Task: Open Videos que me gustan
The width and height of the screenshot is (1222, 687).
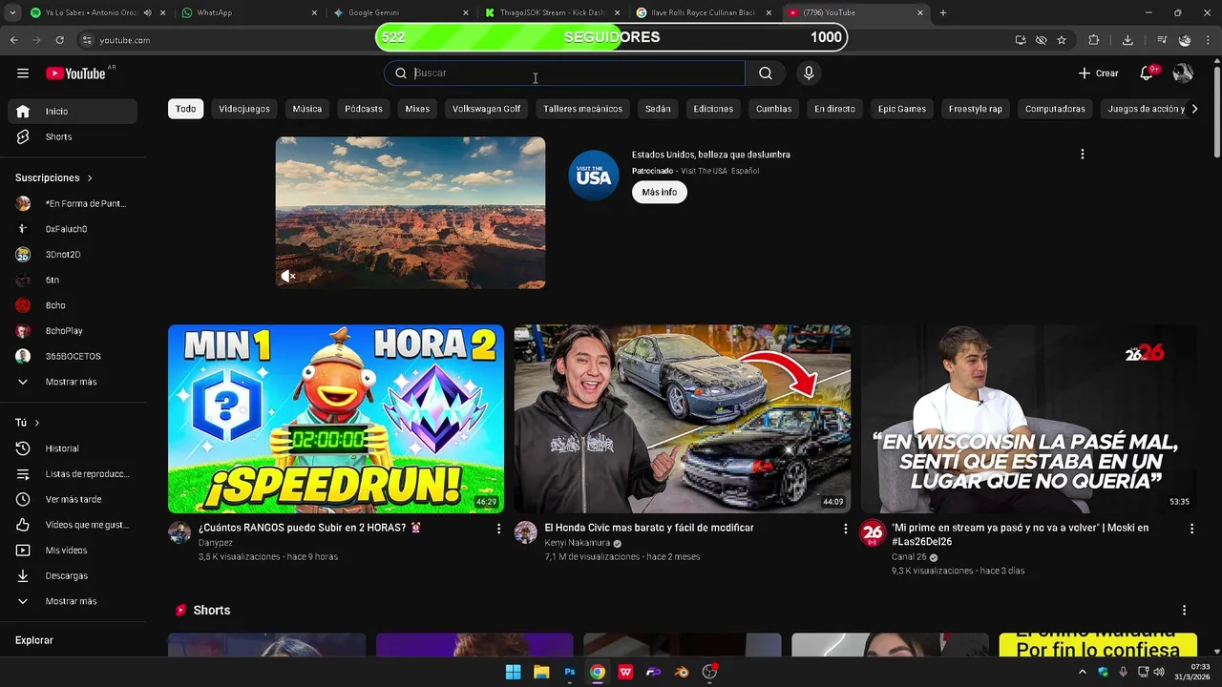Action: tap(73, 525)
